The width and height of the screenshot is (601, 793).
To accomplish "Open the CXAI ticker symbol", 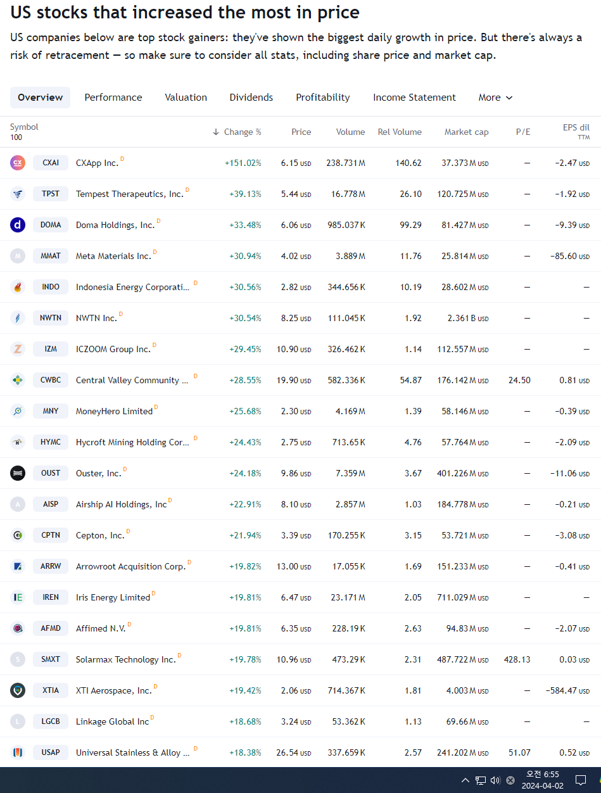I will click(51, 163).
